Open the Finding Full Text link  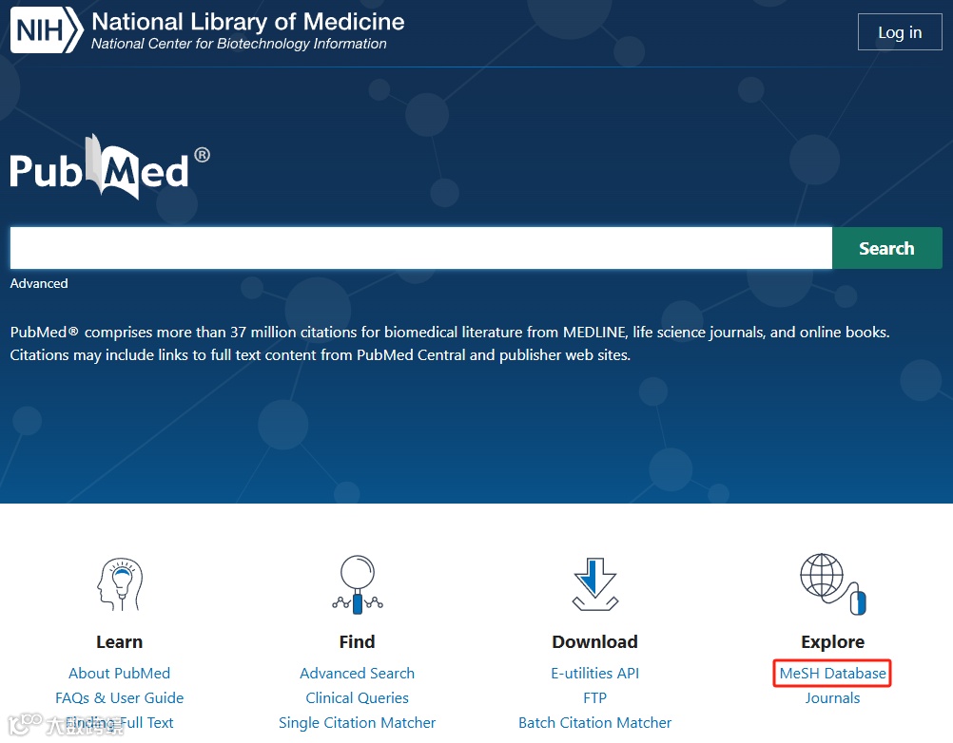pyautogui.click(x=119, y=723)
